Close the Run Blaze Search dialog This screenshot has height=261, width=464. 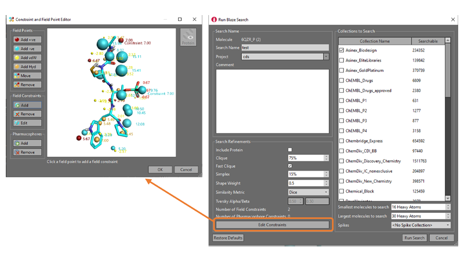click(453, 20)
